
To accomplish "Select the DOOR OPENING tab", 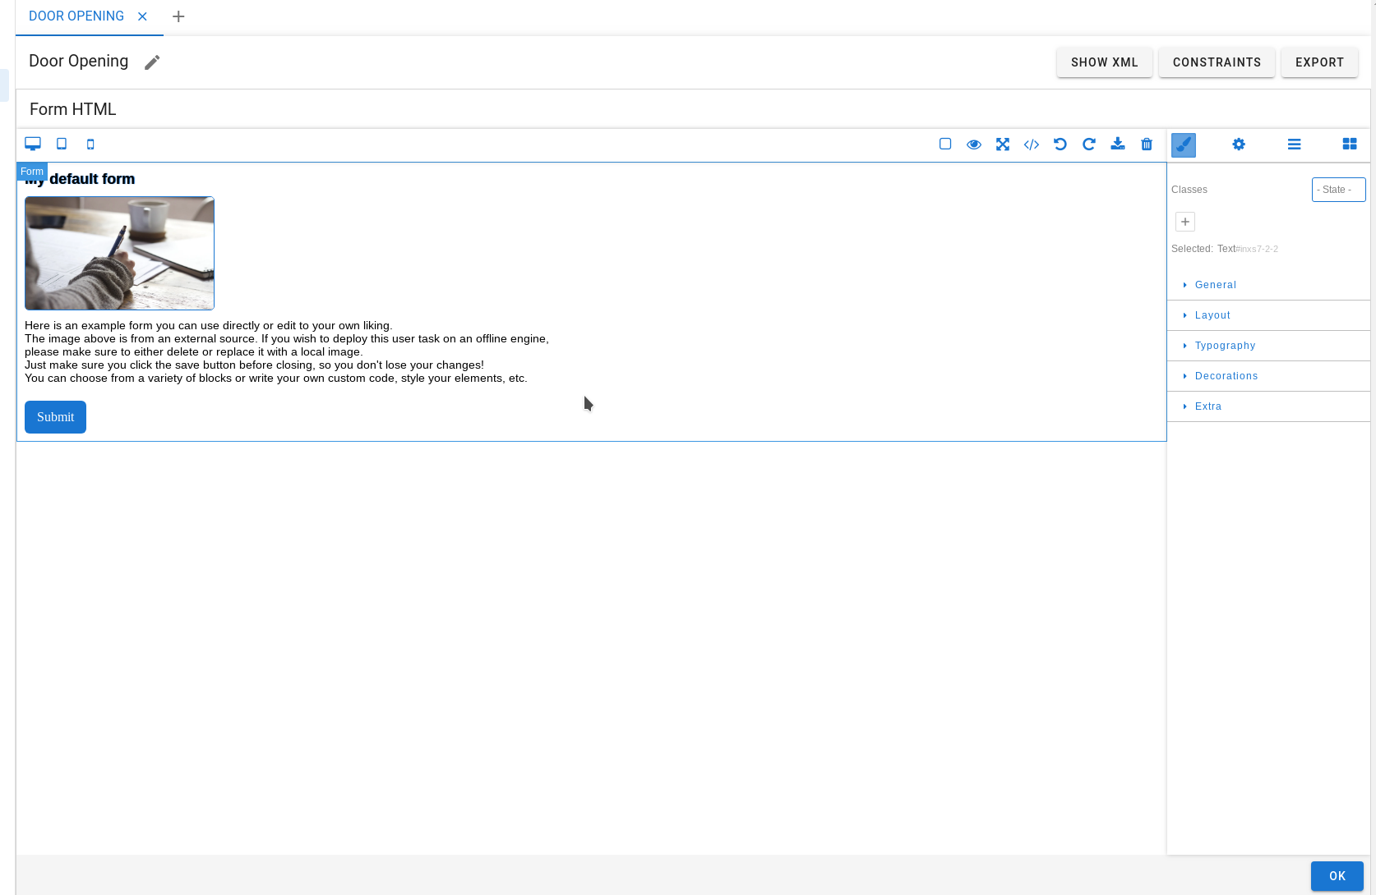I will (x=77, y=16).
